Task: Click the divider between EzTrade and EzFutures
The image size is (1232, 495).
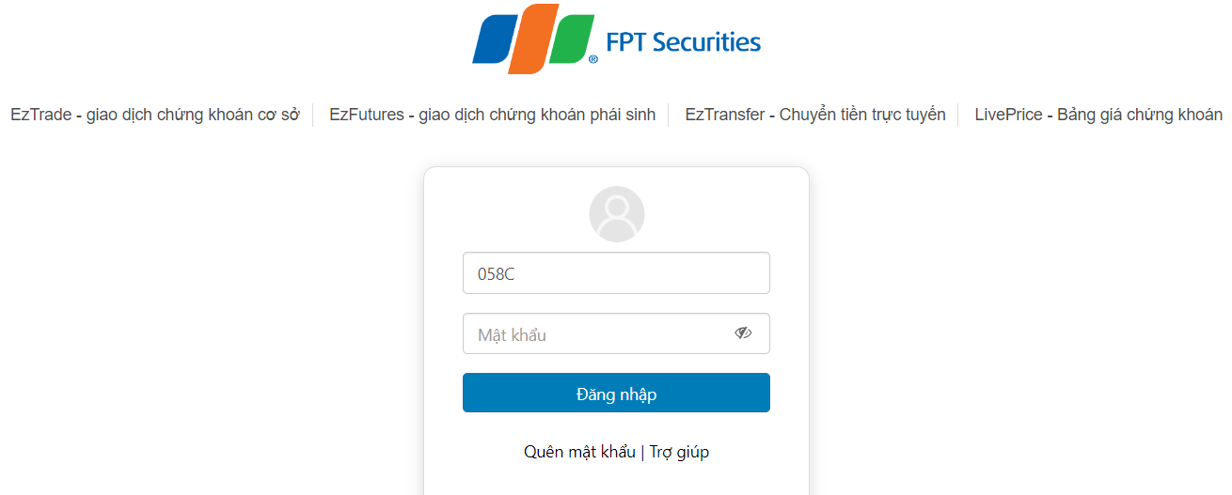Action: (312, 115)
